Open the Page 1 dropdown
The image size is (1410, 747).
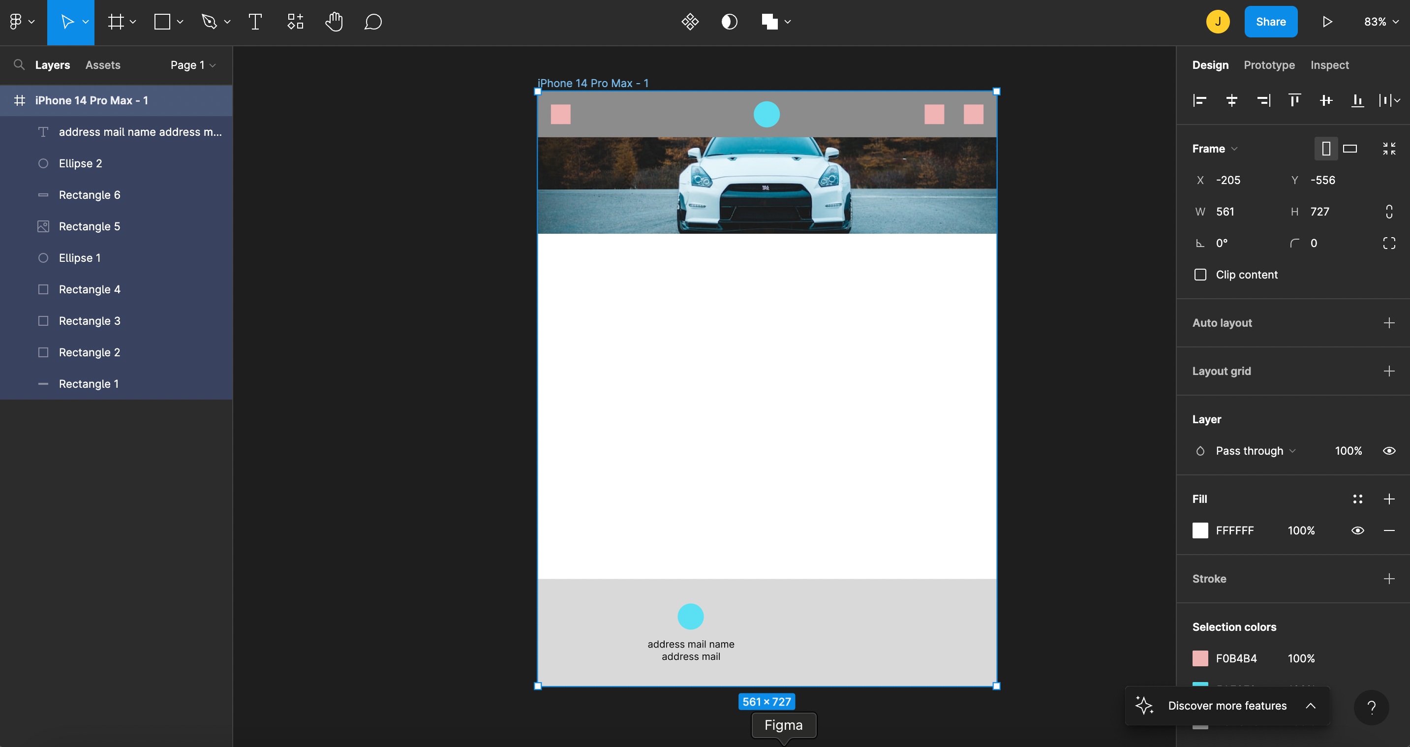point(193,64)
